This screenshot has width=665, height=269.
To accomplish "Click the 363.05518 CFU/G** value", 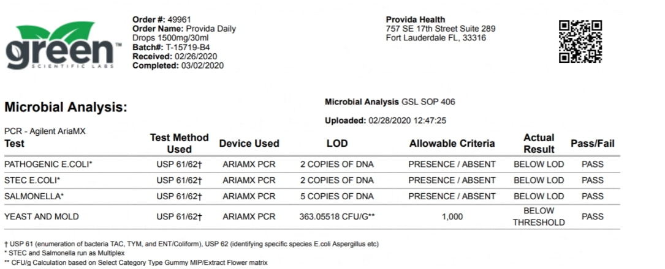I will click(337, 216).
